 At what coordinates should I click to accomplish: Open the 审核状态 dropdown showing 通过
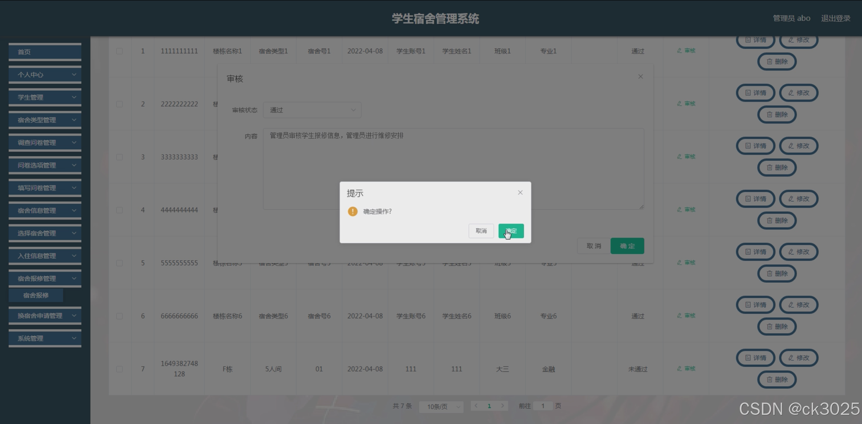312,110
